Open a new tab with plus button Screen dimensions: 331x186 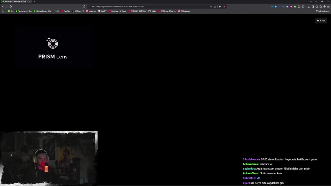[34, 1]
